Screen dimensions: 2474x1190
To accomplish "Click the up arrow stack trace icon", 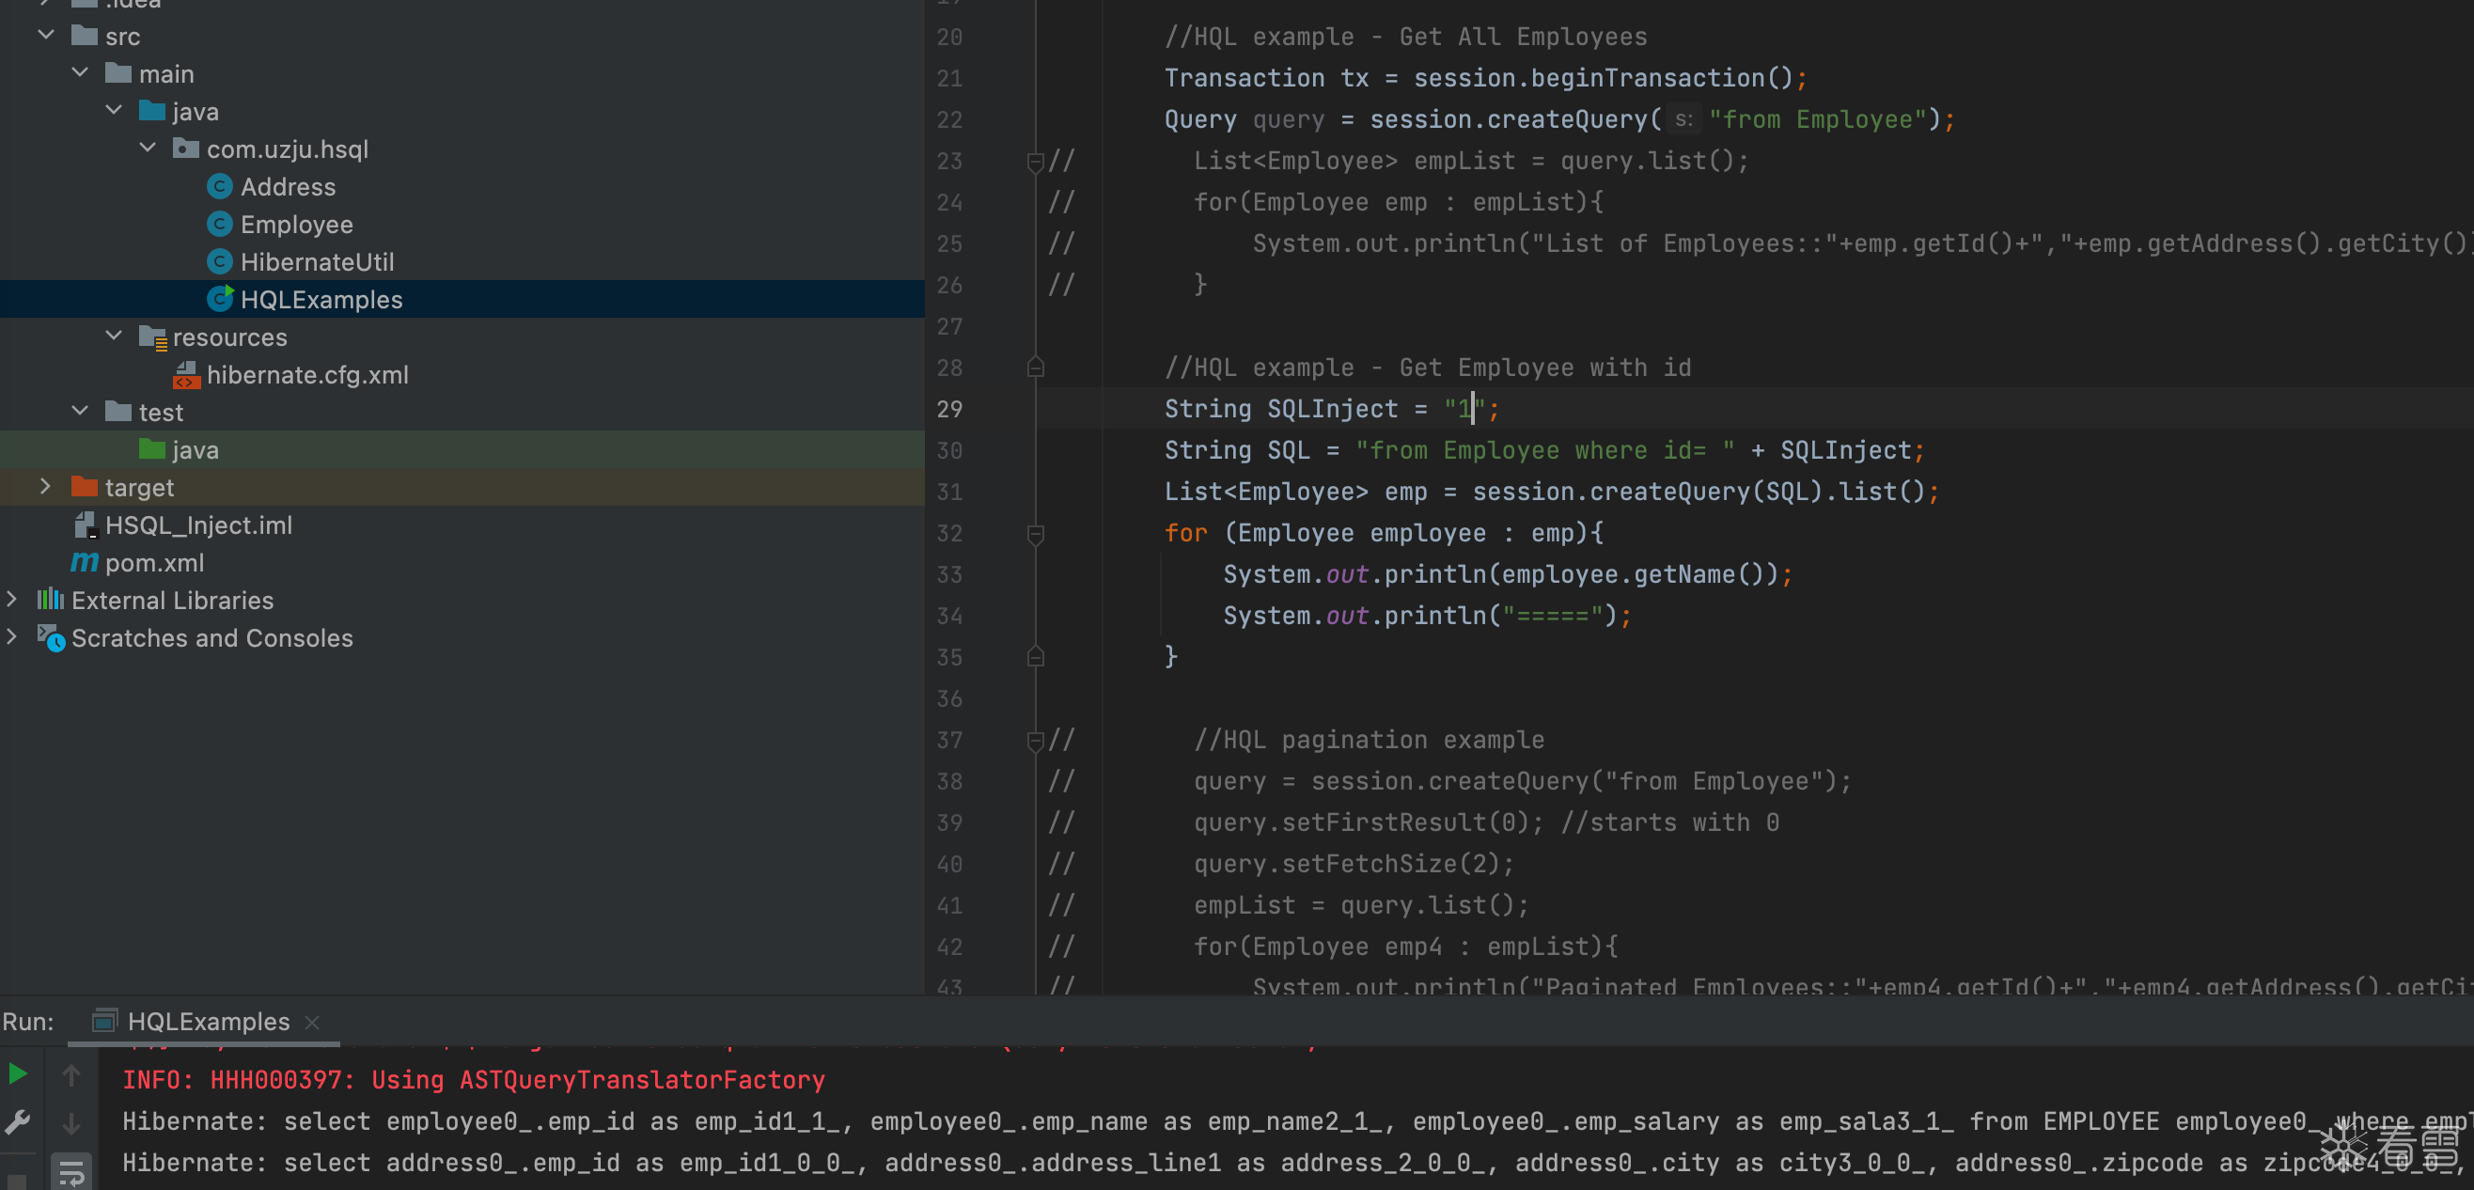I will pyautogui.click(x=71, y=1075).
